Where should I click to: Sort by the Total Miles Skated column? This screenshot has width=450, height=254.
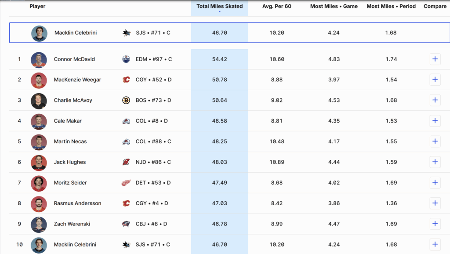point(219,7)
